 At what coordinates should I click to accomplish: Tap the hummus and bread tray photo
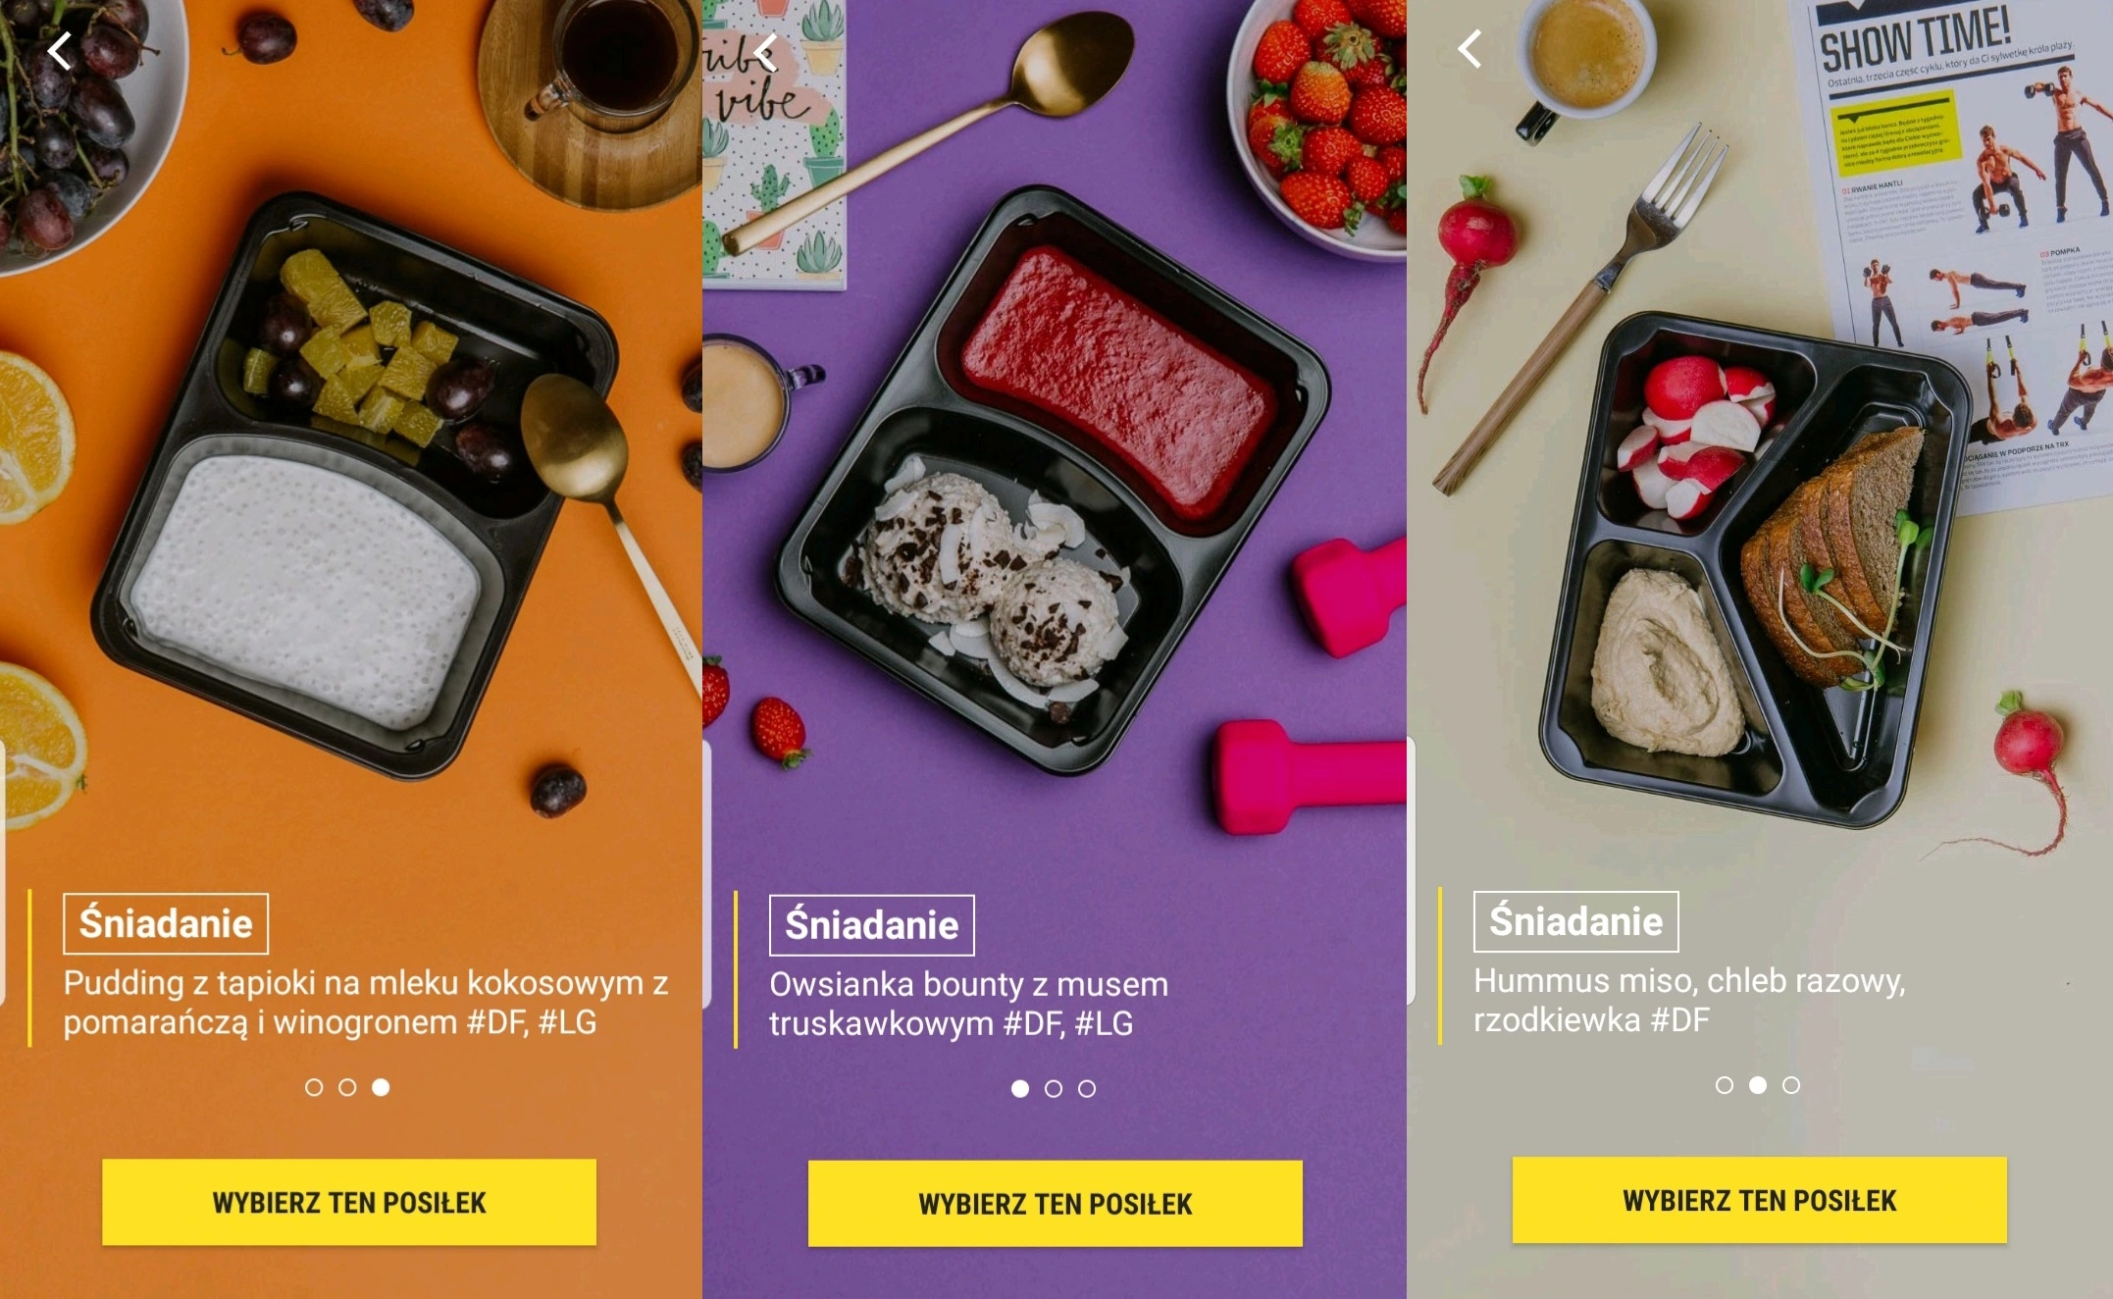(1756, 569)
